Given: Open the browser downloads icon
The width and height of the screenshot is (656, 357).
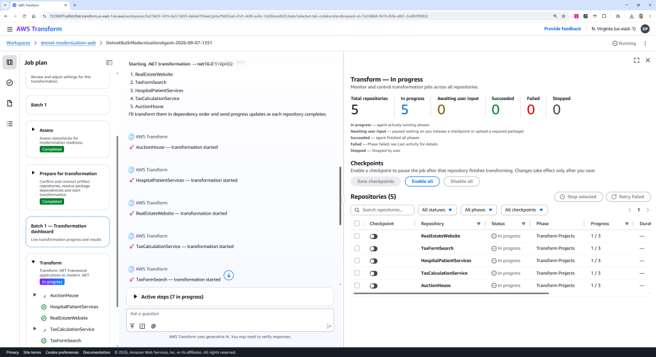Looking at the screenshot, I should coord(631,16).
